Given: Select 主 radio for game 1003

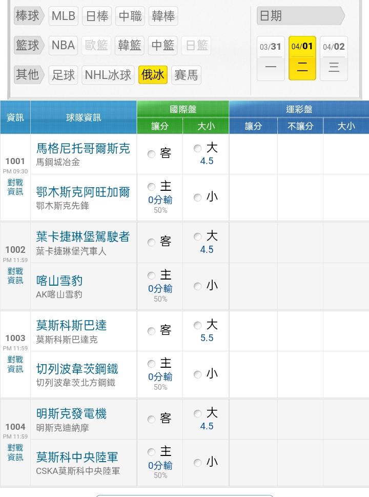Looking at the screenshot, I should click(x=151, y=363).
